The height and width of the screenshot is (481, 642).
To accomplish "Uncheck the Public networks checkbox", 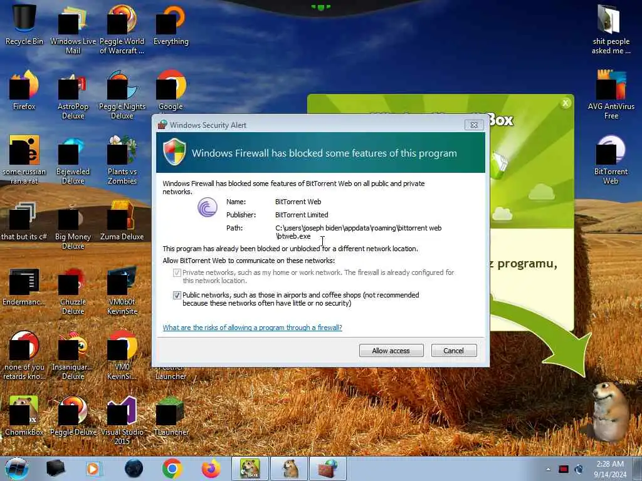I will tap(177, 296).
